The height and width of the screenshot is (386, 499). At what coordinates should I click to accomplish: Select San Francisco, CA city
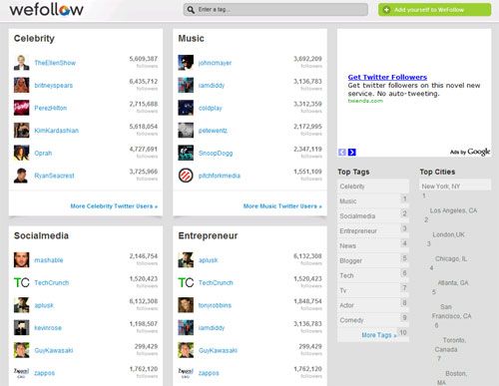pos(451,311)
